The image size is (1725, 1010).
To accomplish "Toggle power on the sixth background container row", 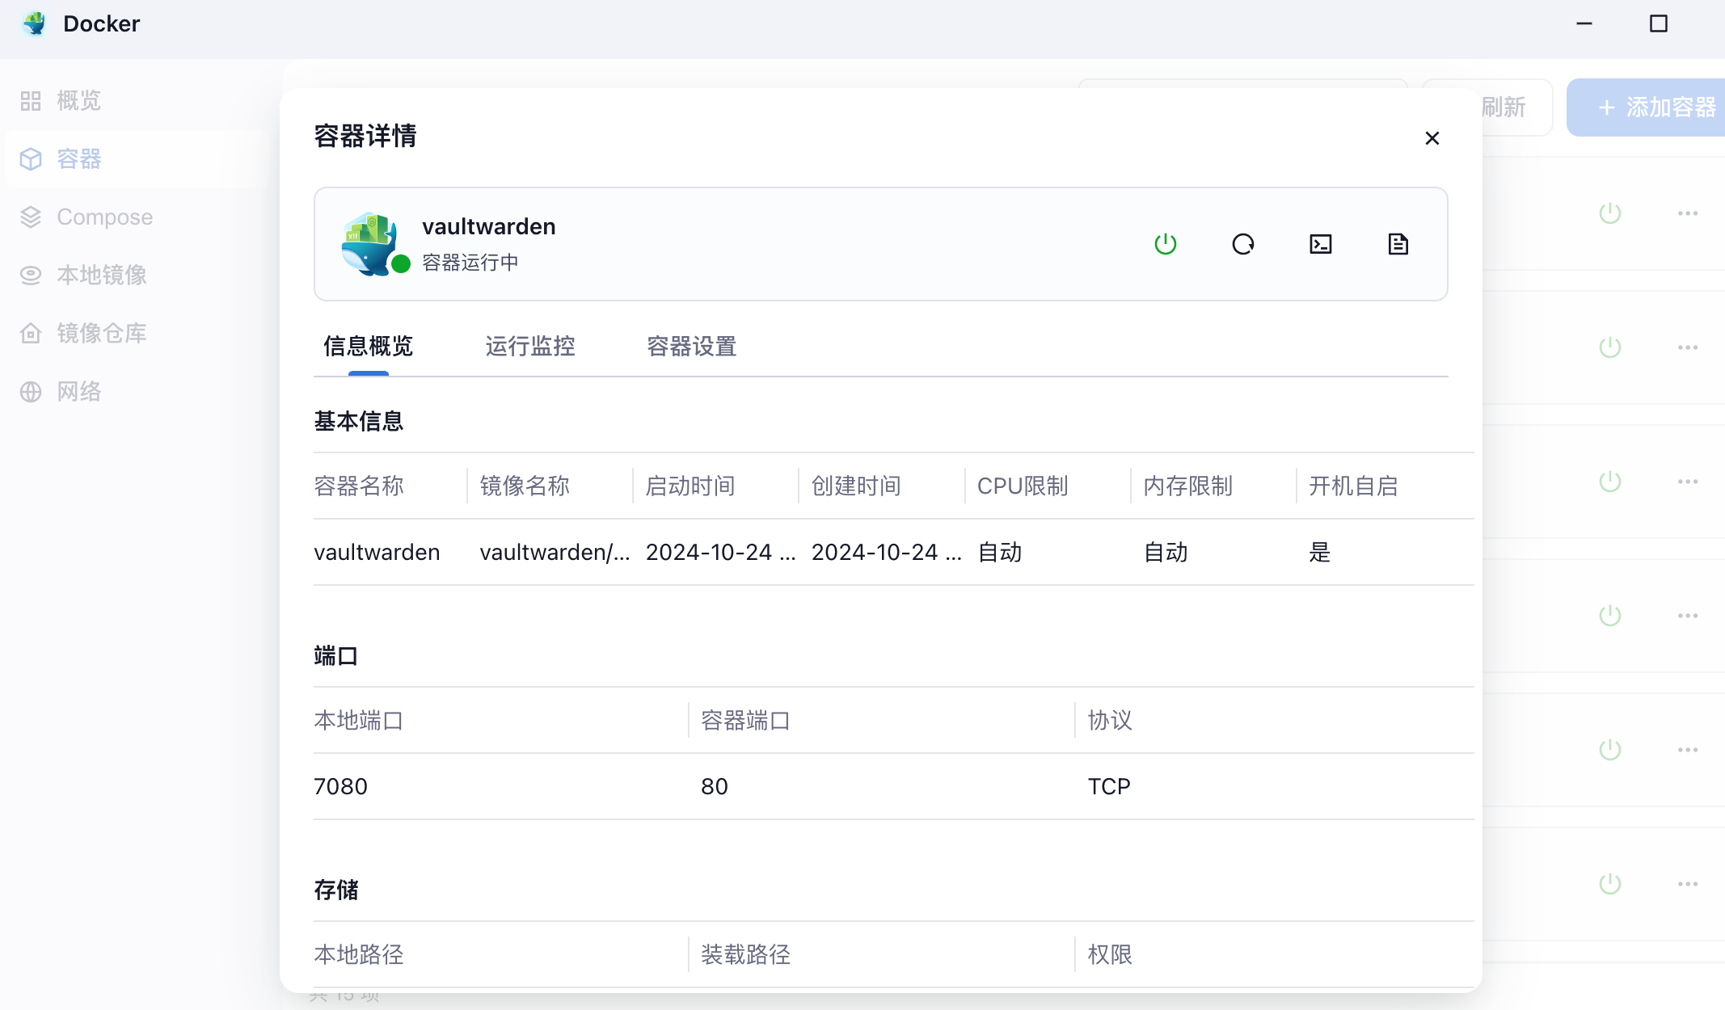I will tap(1610, 884).
